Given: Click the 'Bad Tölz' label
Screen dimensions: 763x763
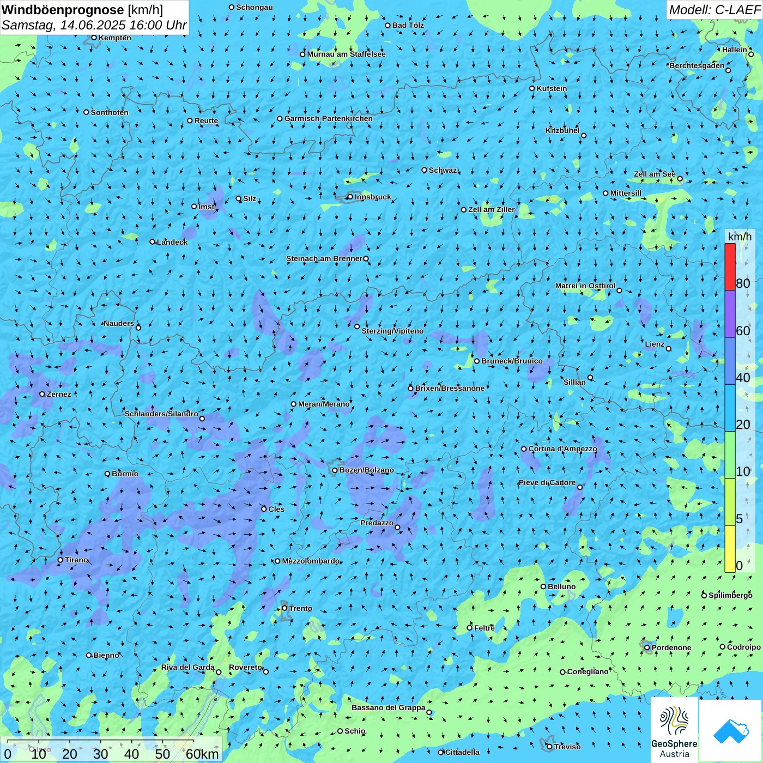Looking at the screenshot, I should pyautogui.click(x=408, y=25).
